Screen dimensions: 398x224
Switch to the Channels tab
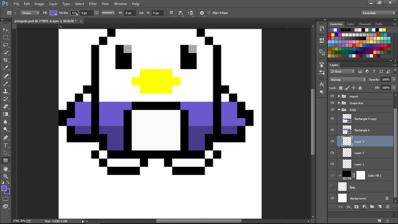click(365, 24)
